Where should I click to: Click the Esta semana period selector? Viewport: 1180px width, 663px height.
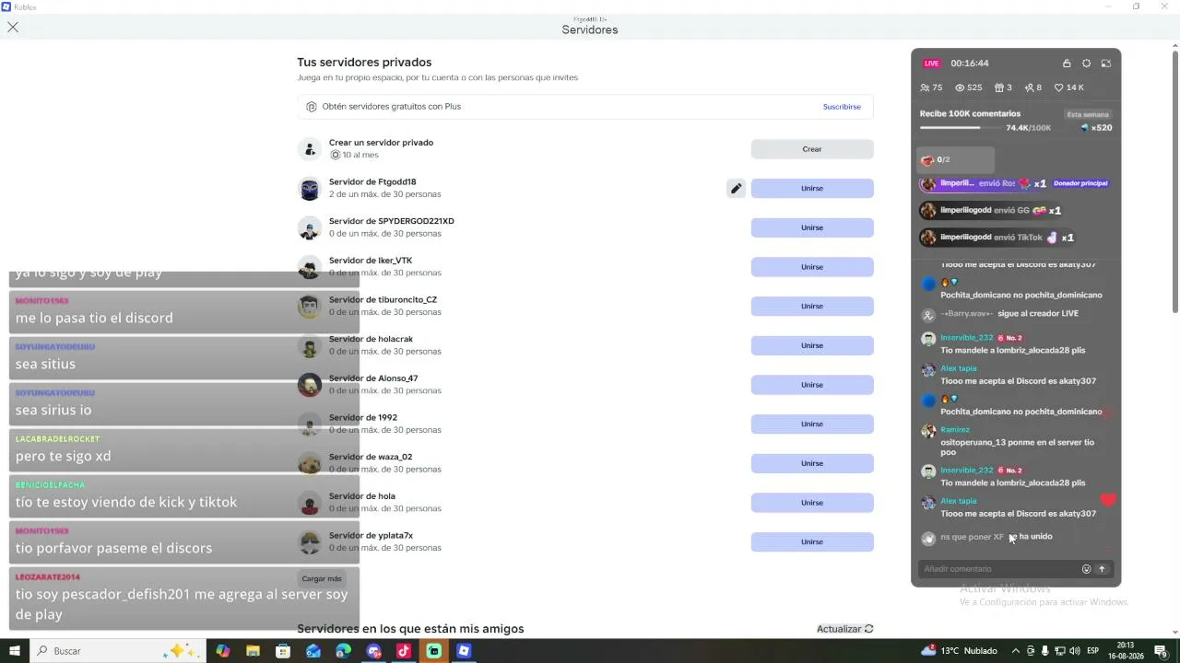tap(1088, 114)
